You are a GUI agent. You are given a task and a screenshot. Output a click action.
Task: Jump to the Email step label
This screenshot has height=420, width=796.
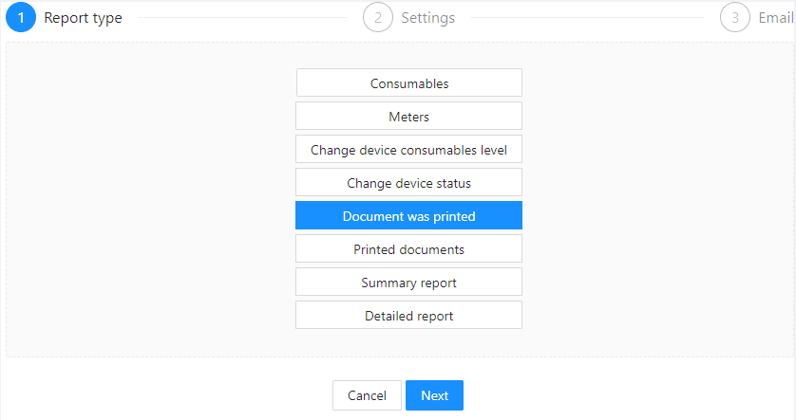coord(776,18)
